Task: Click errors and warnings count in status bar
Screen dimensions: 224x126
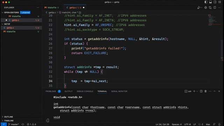Action: click(x=31, y=125)
